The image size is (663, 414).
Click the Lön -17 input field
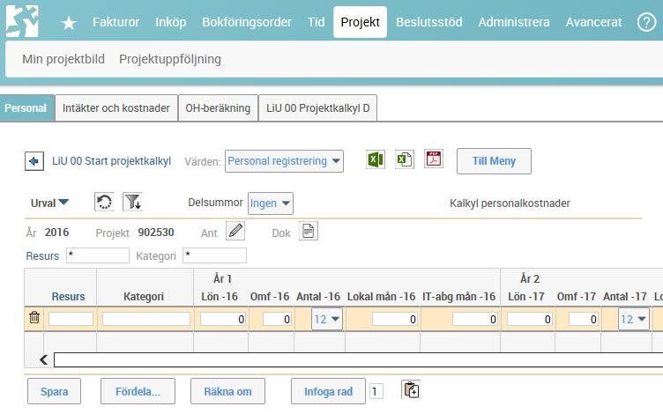coord(529,319)
